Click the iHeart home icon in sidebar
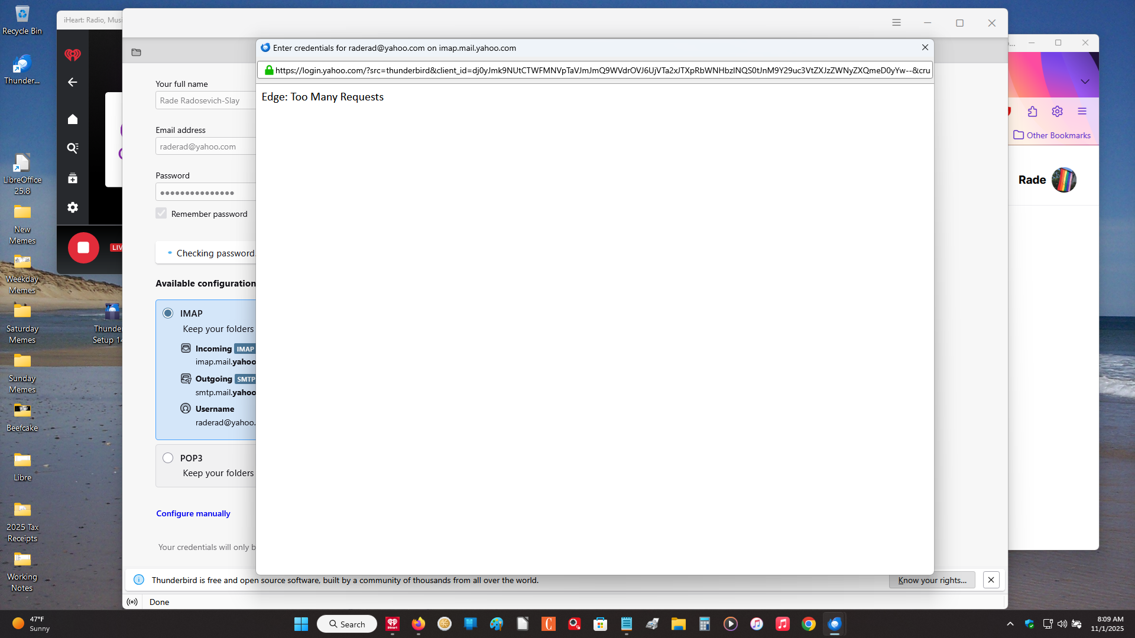Viewport: 1135px width, 638px height. click(x=73, y=119)
